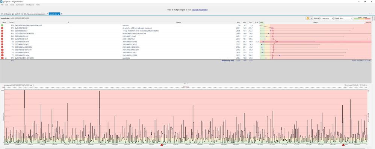Click the orange pause trace button
Screen dimensions: 375x149
click(x=308, y=18)
